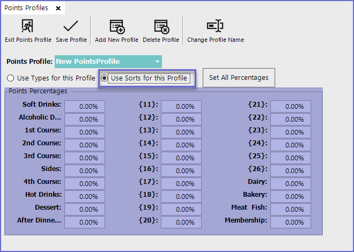This screenshot has width=354, height=252.
Task: Click the Change Profile Name icon
Action: 215,26
